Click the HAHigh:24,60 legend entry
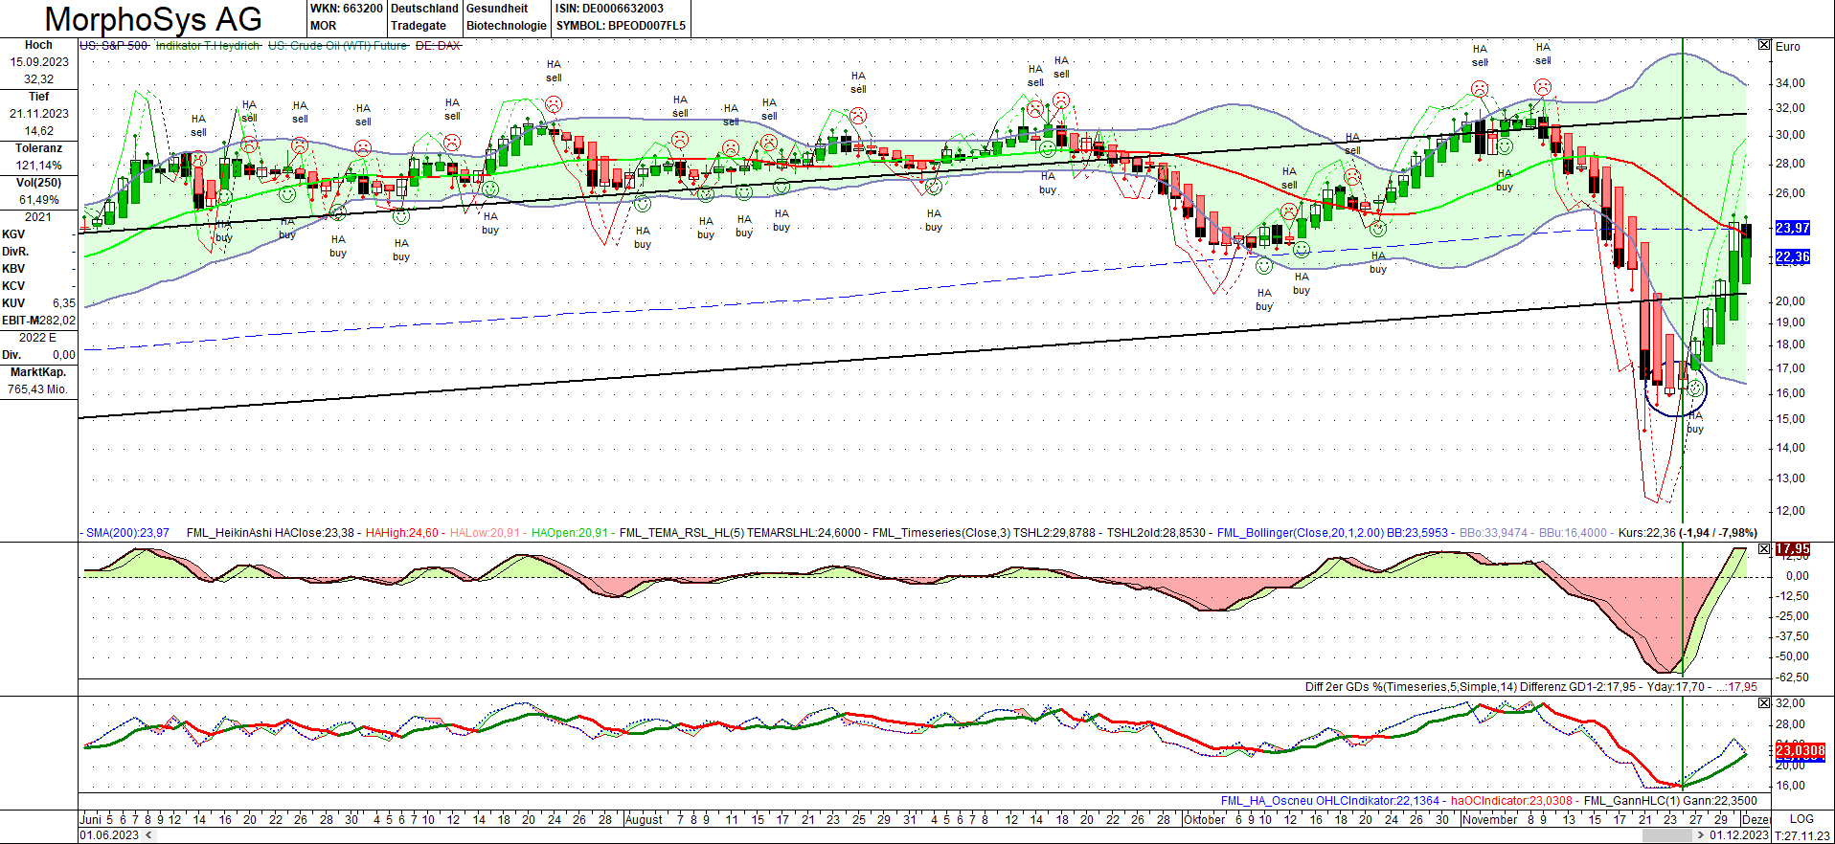Screen dimensions: 1835x844 tap(402, 533)
